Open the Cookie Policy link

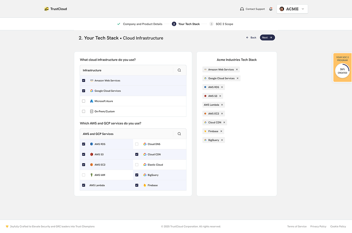point(338,226)
